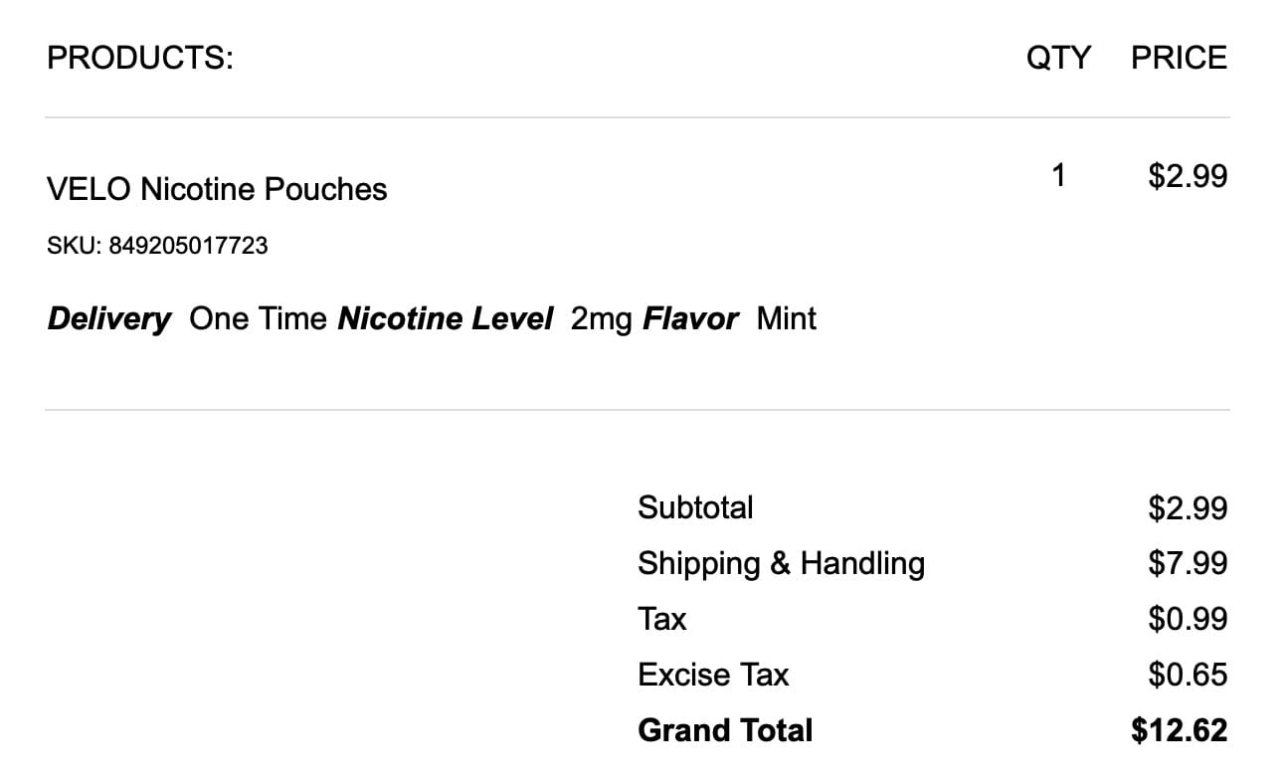Click the bold Grand Total label
The image size is (1287, 784).
point(725,730)
